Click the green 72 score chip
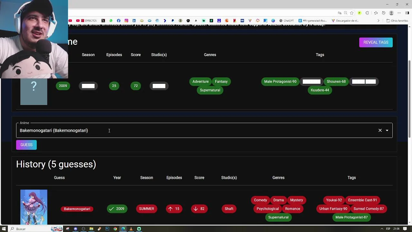Screen dimensions: 412x232 (x=136, y=86)
